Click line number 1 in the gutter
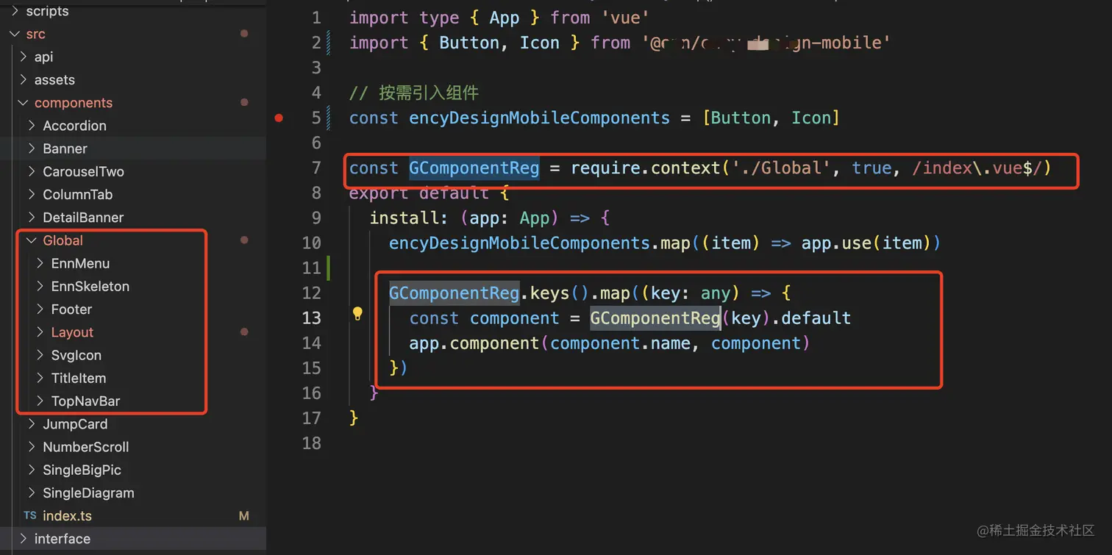The height and width of the screenshot is (555, 1112). tap(316, 18)
